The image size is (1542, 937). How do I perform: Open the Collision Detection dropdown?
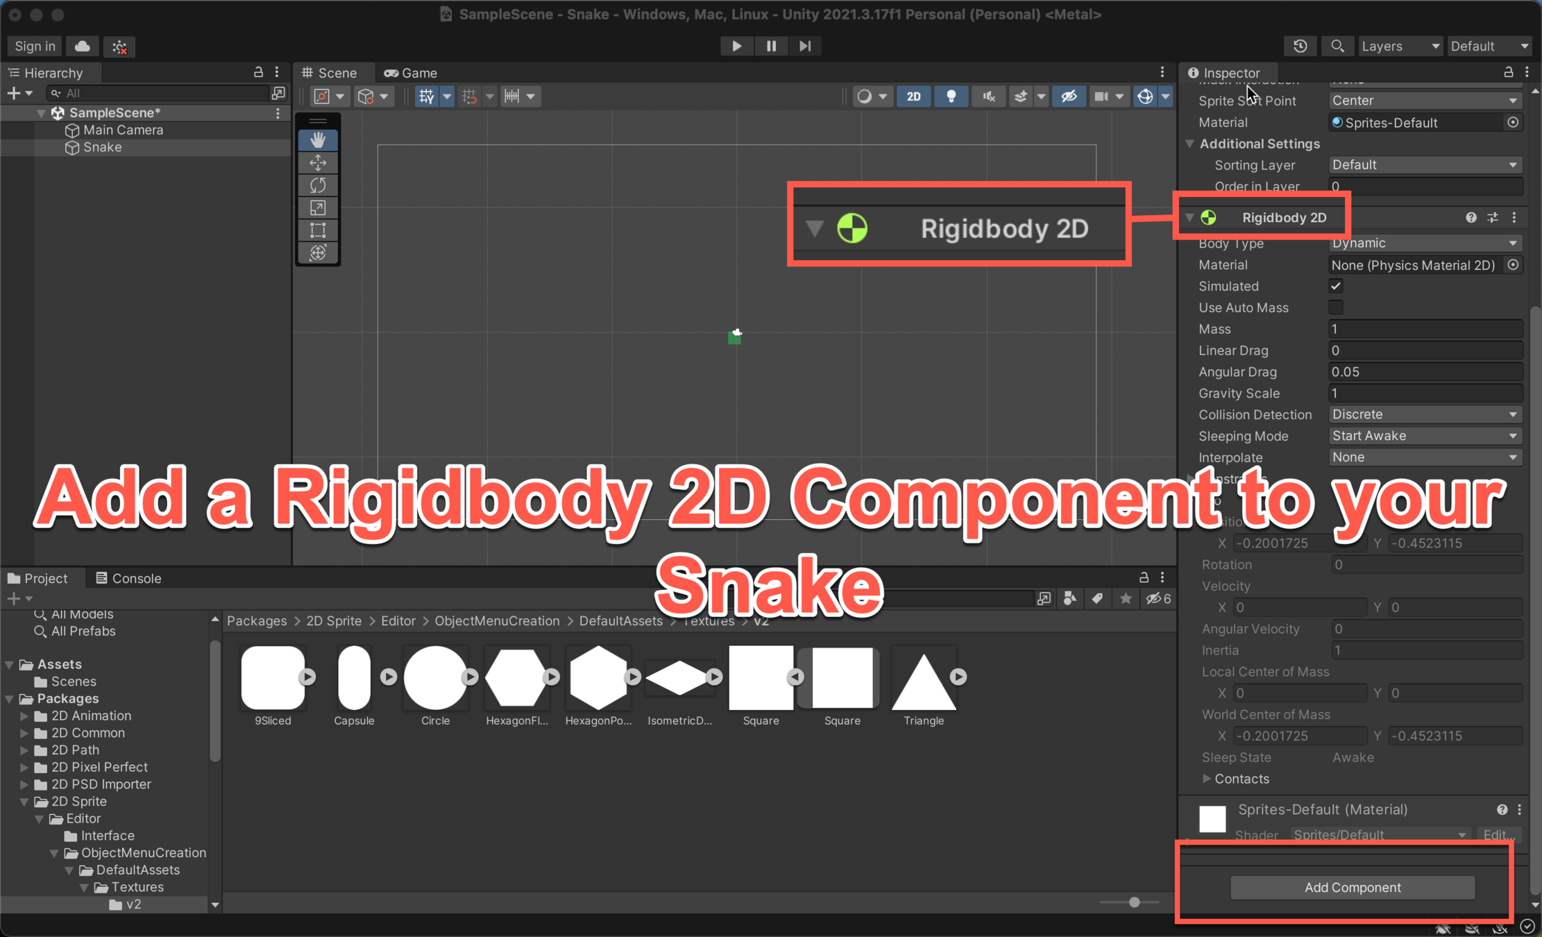click(x=1424, y=414)
